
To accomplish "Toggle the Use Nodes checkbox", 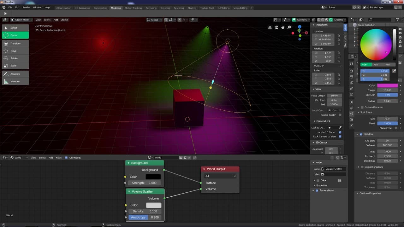I will click(x=66, y=158).
